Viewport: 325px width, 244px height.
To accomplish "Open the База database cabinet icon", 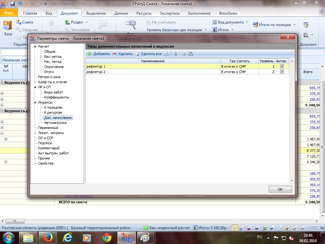I will coord(8,25).
